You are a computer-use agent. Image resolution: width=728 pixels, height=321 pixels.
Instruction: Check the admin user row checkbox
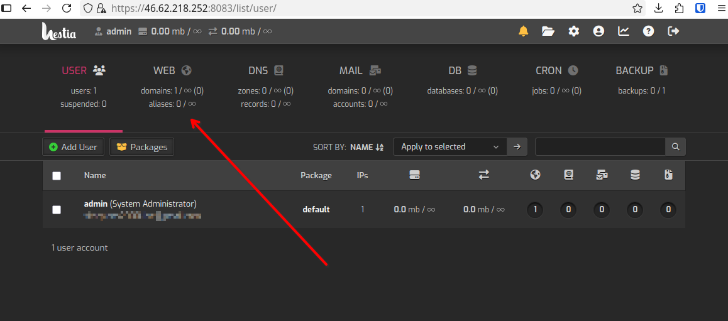[57, 210]
